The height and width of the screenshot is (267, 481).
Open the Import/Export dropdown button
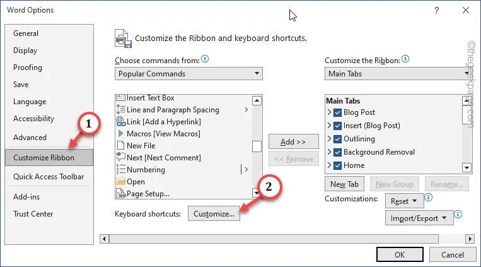point(419,218)
